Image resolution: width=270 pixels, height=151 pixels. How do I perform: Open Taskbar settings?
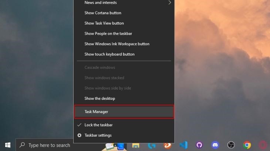tap(124, 135)
